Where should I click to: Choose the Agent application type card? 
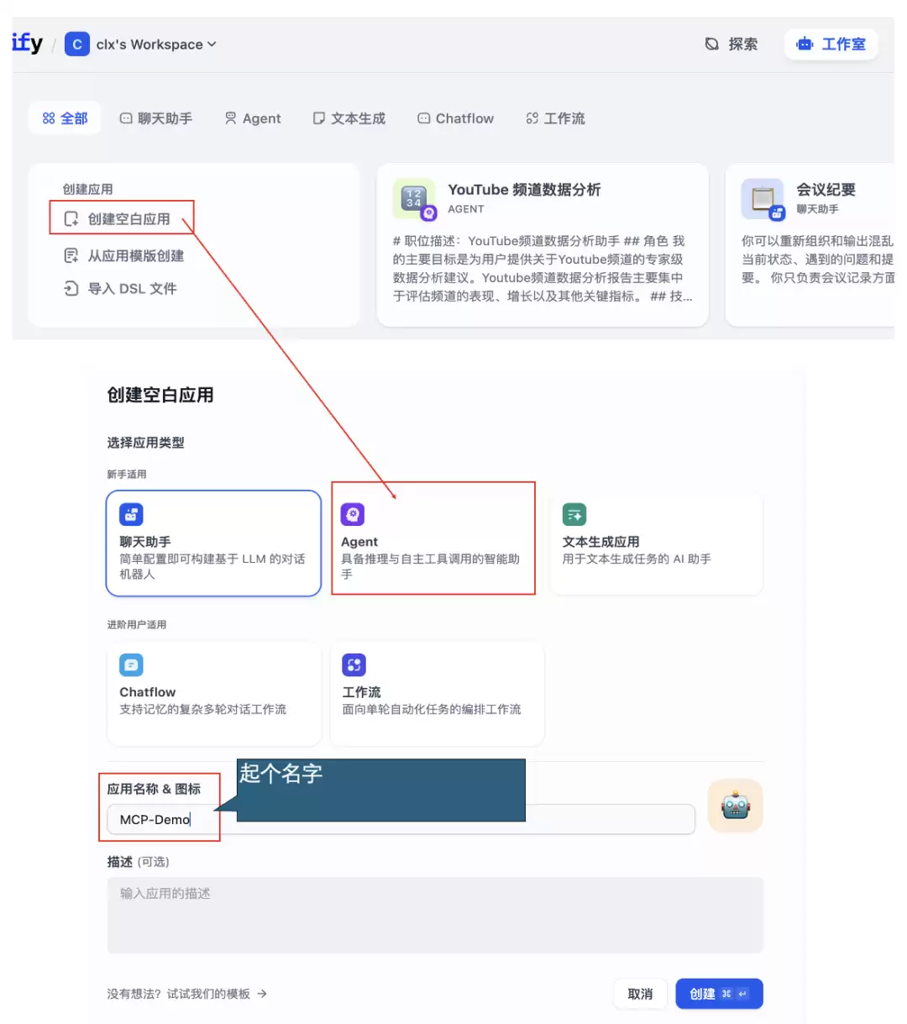point(435,544)
